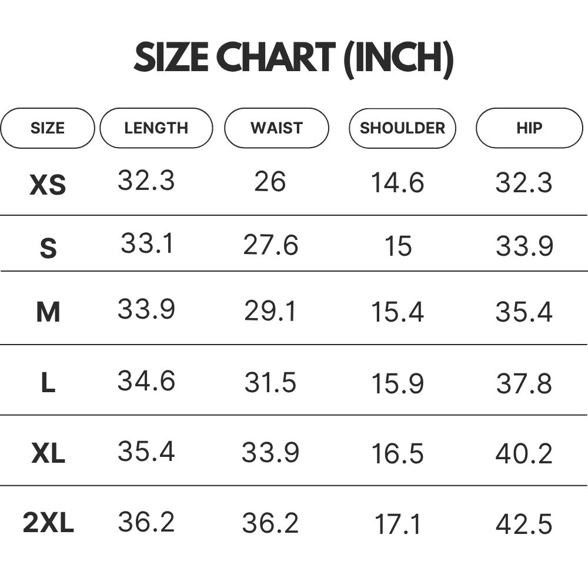Select the SHOULDER column header
This screenshot has width=588, height=588.
point(402,128)
